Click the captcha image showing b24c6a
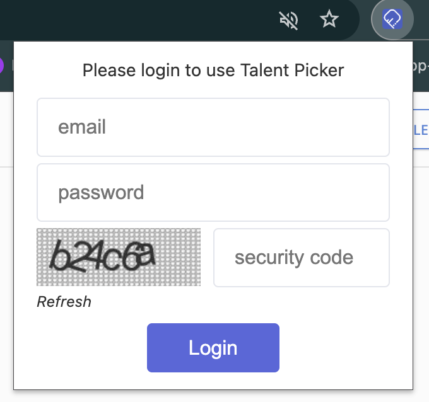429x402 pixels. tap(119, 257)
